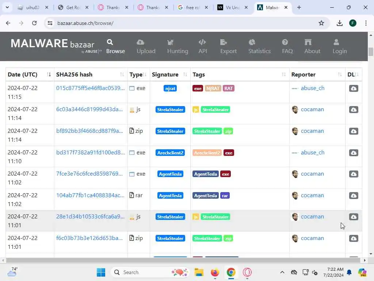Sort table by Type column
374x281 pixels.
coord(138,75)
